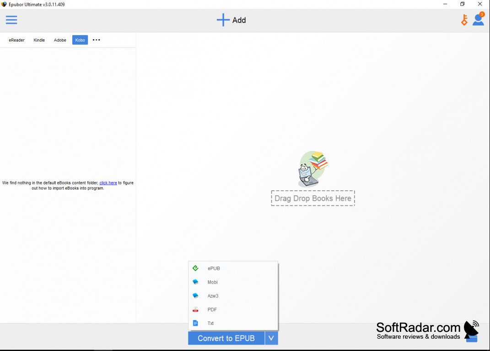Click the Drag Drop Books Here area
490x351 pixels.
pos(313,198)
